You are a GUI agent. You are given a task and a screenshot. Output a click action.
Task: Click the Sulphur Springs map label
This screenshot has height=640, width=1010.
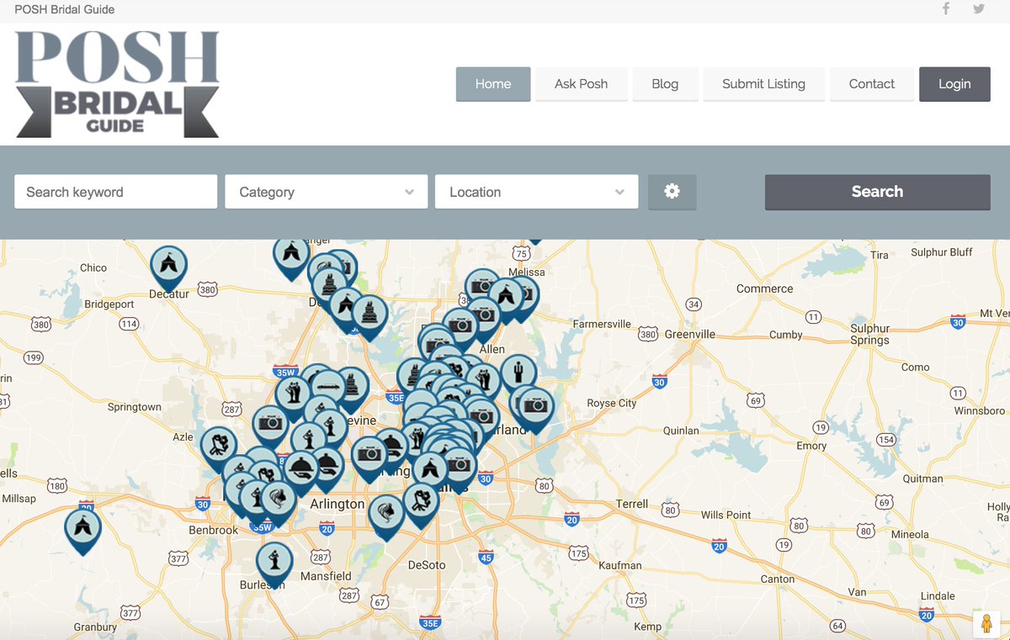[870, 335]
